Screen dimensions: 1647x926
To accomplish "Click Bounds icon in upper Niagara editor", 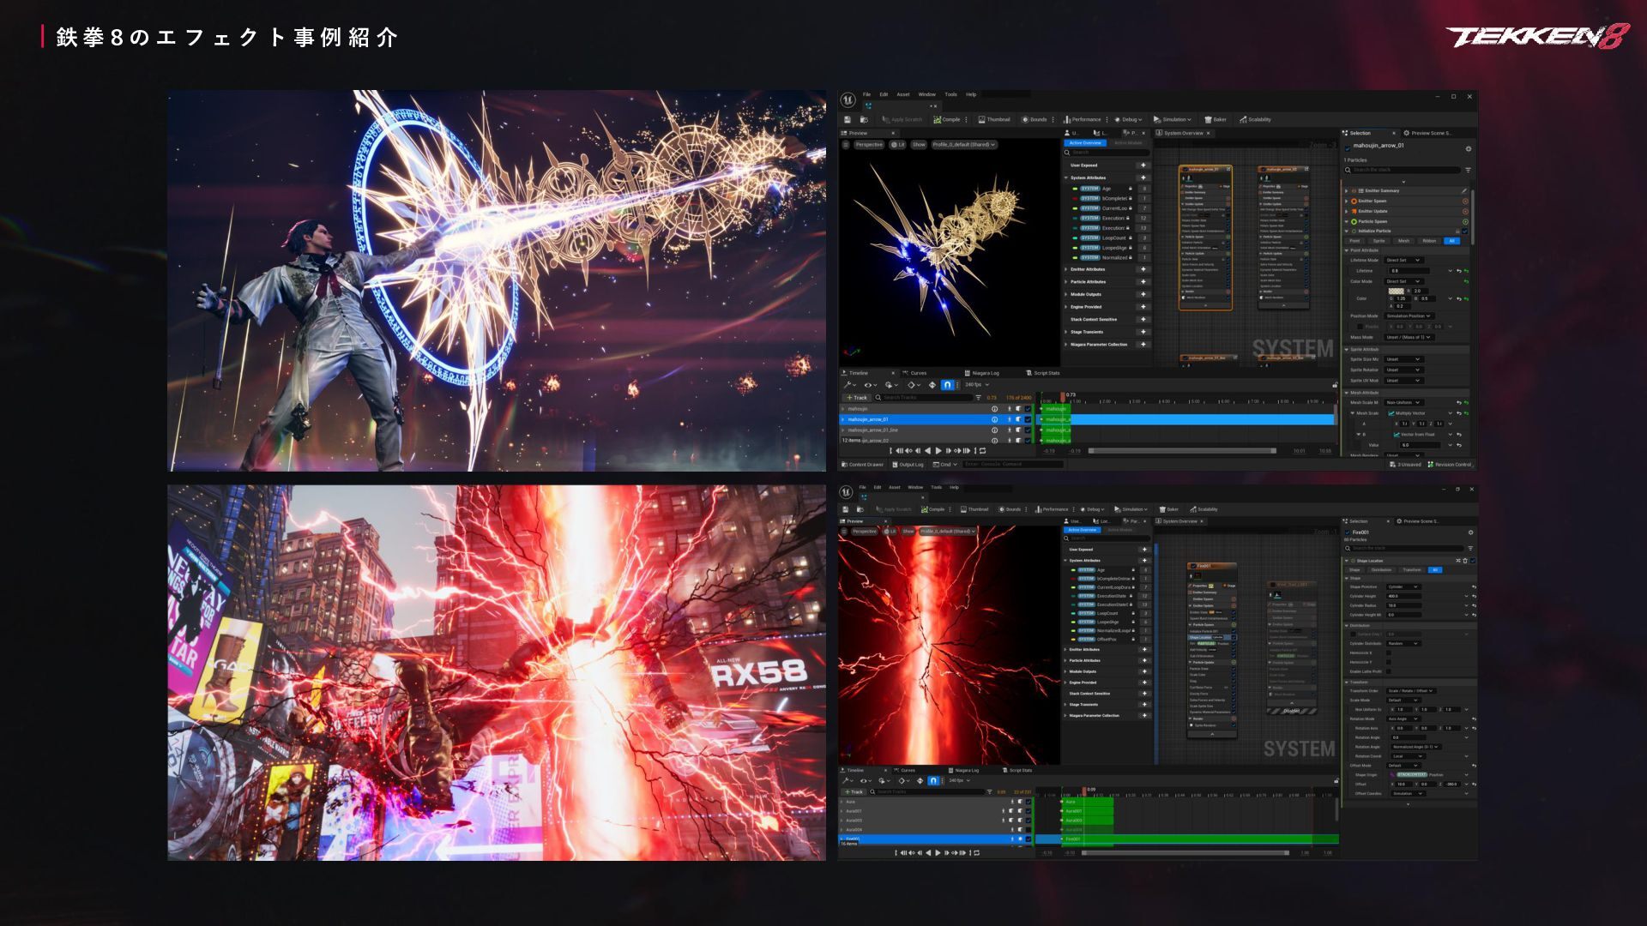I will pos(1024,120).
